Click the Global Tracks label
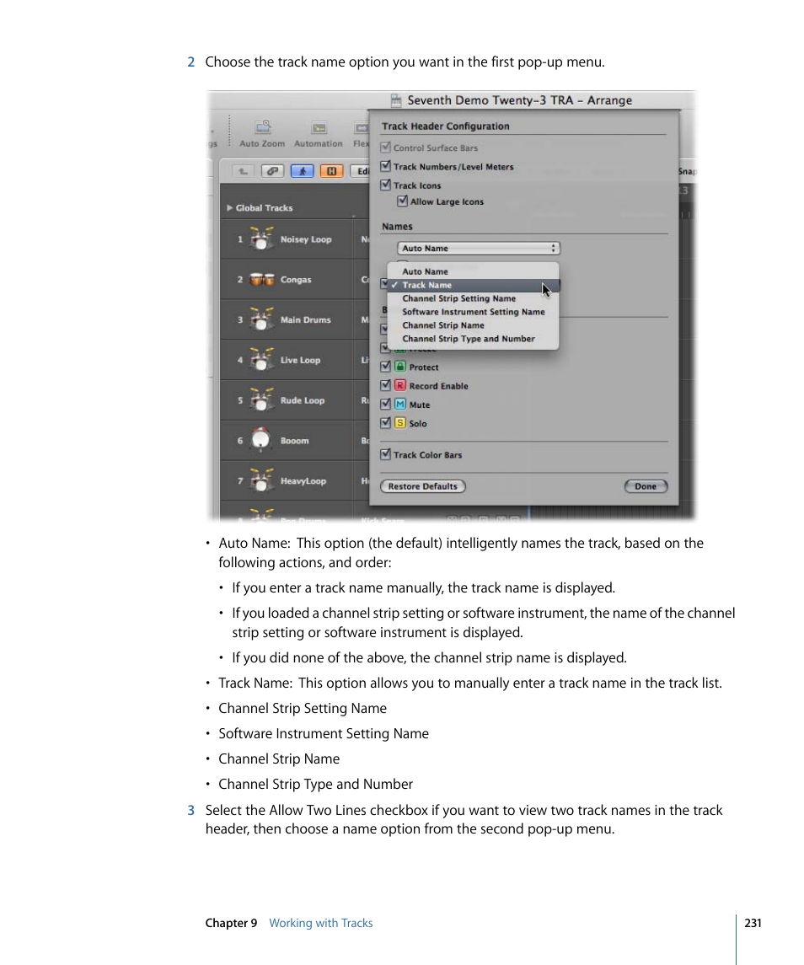Image resolution: width=804 pixels, height=965 pixels. tap(264, 208)
